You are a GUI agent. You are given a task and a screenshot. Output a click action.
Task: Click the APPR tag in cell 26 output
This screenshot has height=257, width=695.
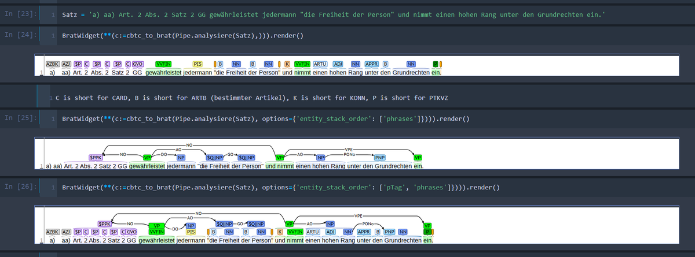(364, 232)
